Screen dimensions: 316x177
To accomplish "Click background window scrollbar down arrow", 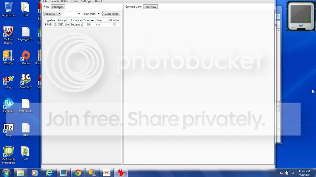I will point(279,128).
